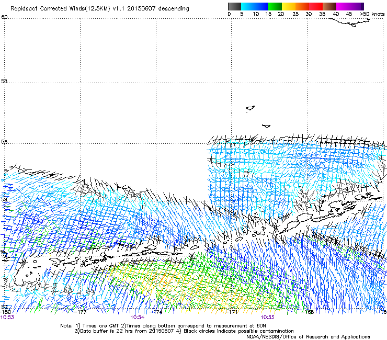The image size is (387, 340).
Task: Click legend value '30' under the color bar
Action: point(309,14)
